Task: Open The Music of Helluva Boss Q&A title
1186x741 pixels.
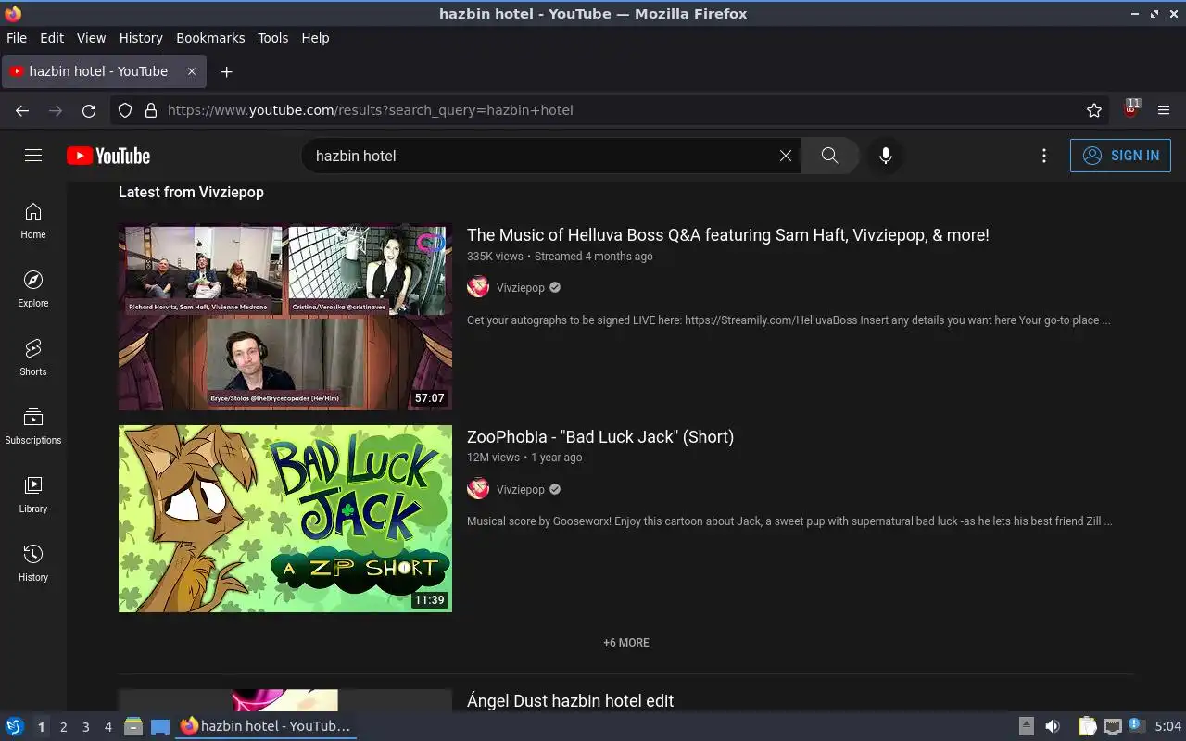Action: click(728, 235)
